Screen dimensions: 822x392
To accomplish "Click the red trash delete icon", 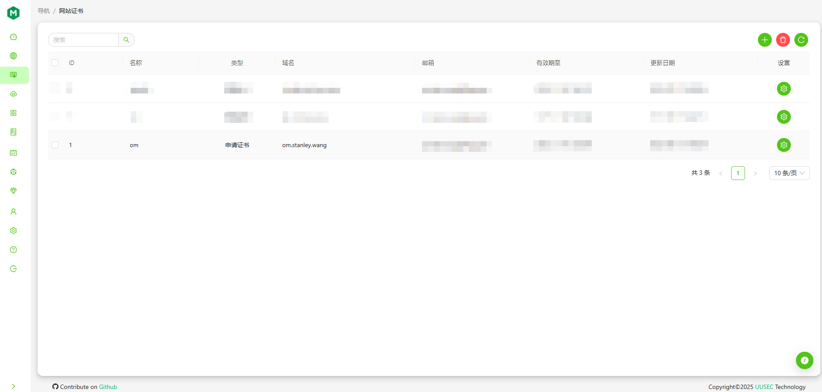I will click(783, 39).
